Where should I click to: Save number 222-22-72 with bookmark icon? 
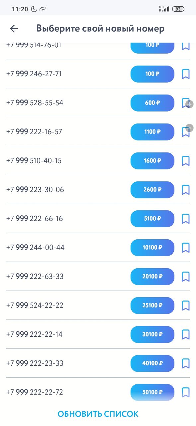click(x=186, y=392)
